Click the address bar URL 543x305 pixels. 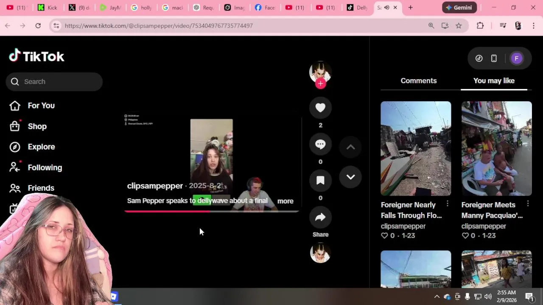tap(159, 26)
